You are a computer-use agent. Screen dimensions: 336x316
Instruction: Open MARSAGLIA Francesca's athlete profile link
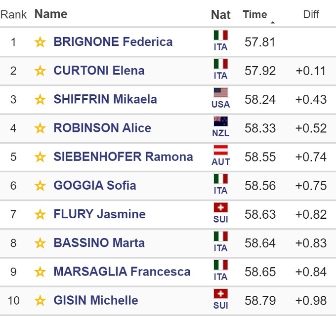pos(122,272)
